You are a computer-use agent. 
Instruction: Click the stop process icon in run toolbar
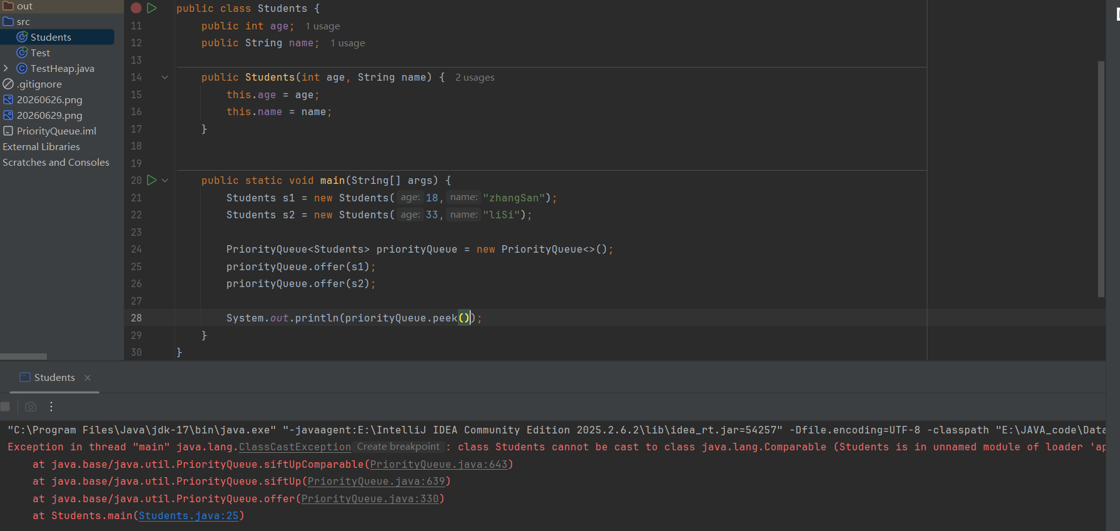[5, 407]
